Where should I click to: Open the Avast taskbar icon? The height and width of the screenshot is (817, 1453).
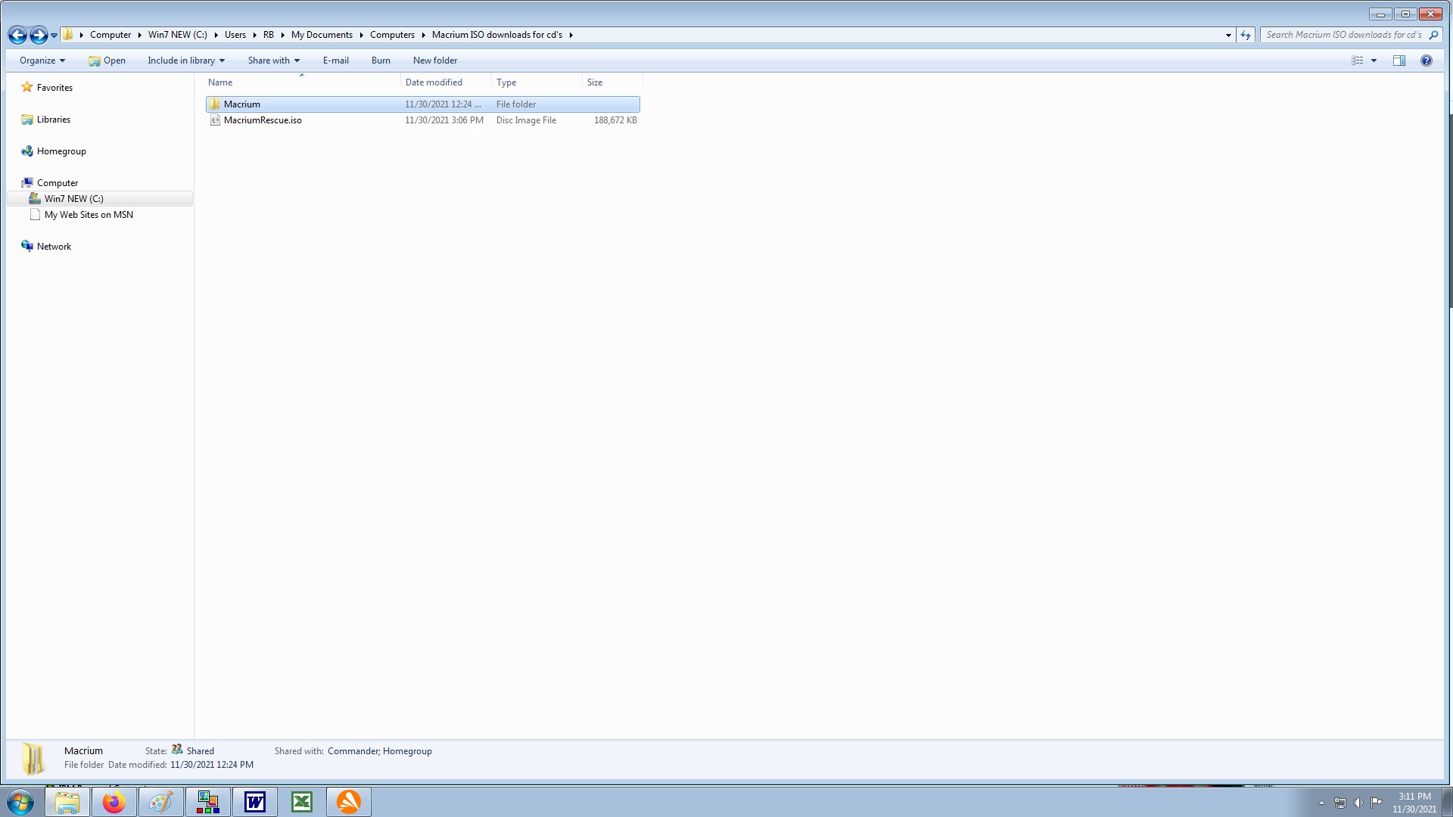click(x=349, y=802)
